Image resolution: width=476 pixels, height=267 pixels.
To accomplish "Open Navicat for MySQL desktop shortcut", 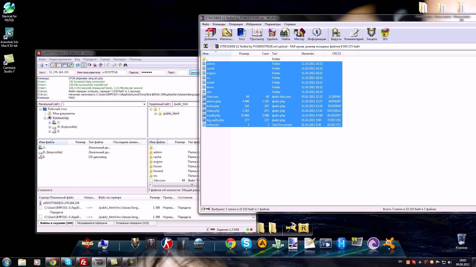I will (9, 12).
